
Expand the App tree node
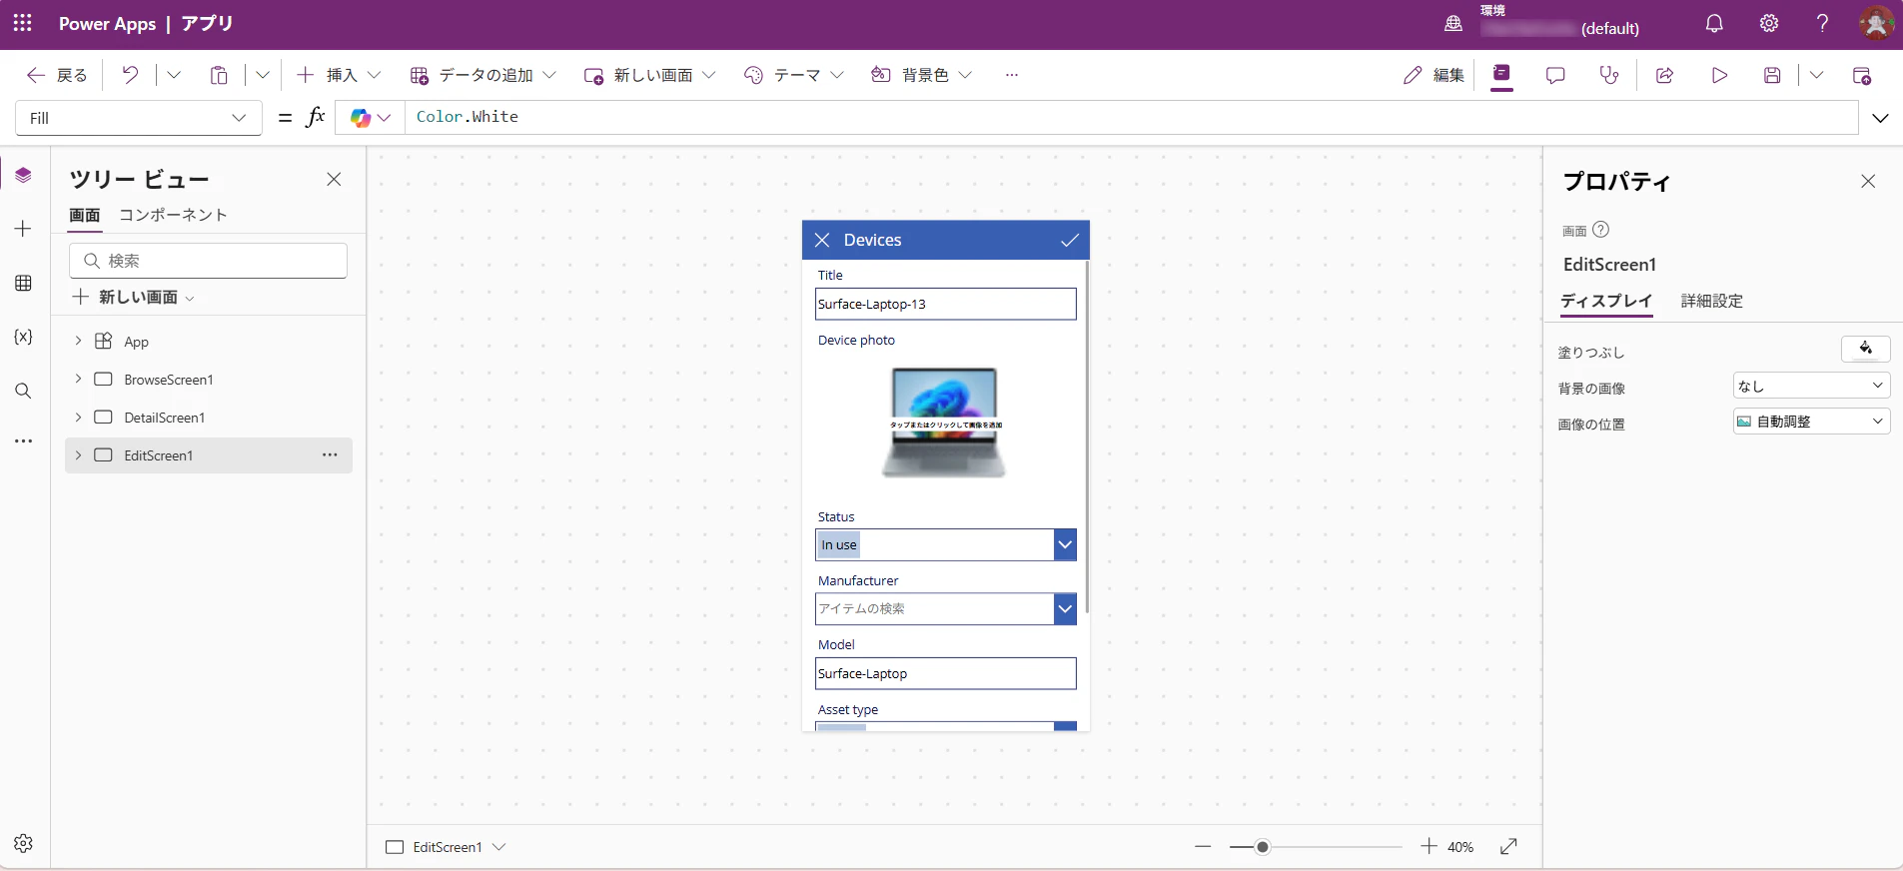[78, 342]
